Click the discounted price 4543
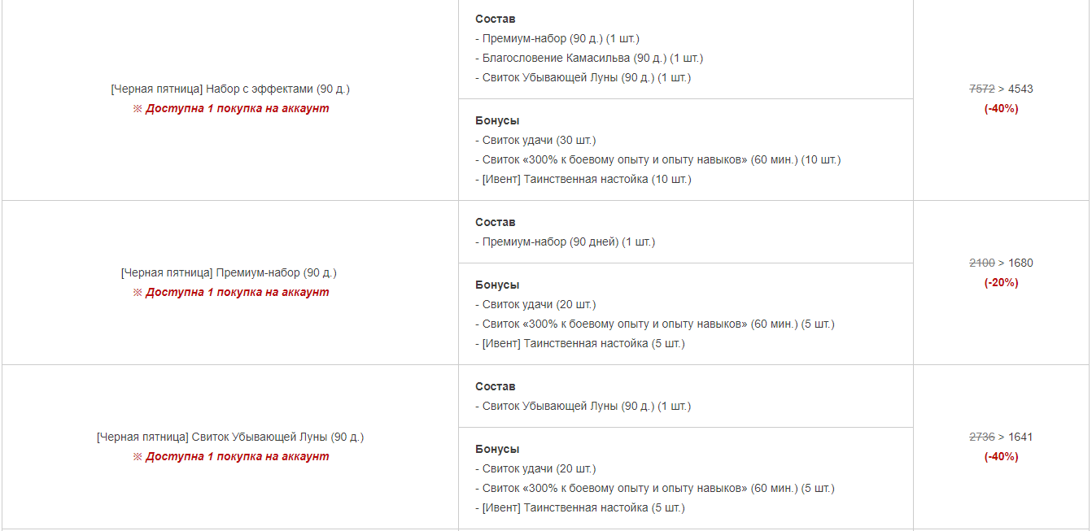This screenshot has width=1092, height=531. (1020, 89)
